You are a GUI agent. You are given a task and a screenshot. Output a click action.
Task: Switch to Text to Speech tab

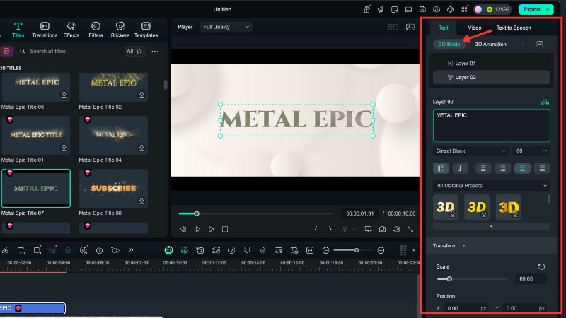514,28
